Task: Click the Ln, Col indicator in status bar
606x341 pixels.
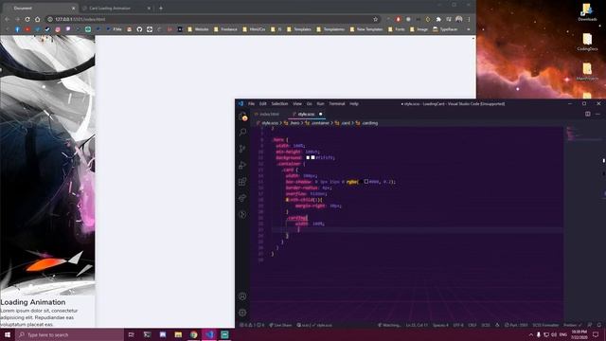Action: tap(417, 325)
